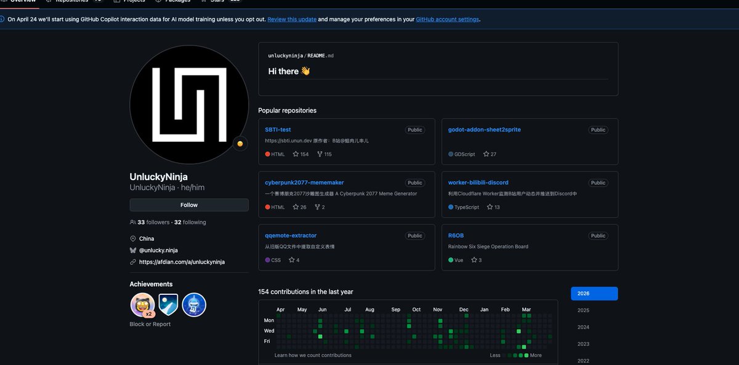View 154 stargazers of SBTI-test

(301, 154)
